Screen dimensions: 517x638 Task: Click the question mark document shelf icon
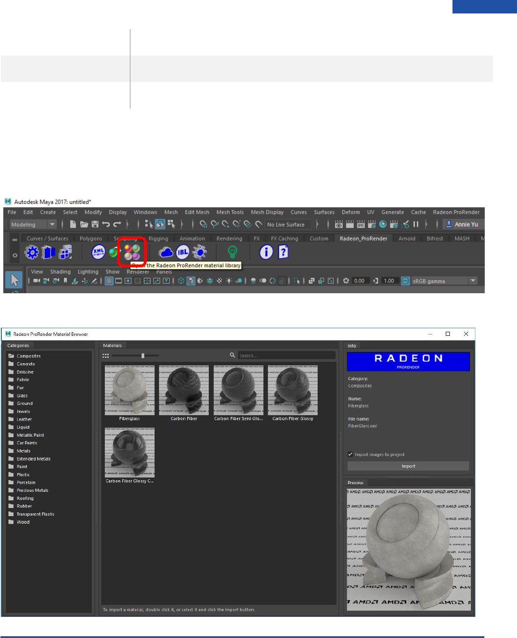click(283, 252)
